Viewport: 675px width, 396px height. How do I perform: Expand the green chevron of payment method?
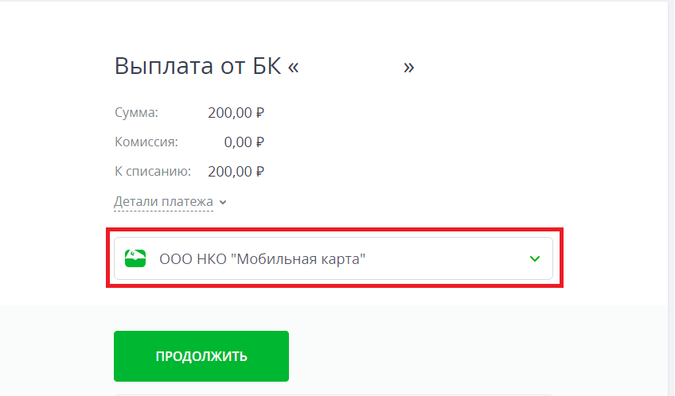535,258
